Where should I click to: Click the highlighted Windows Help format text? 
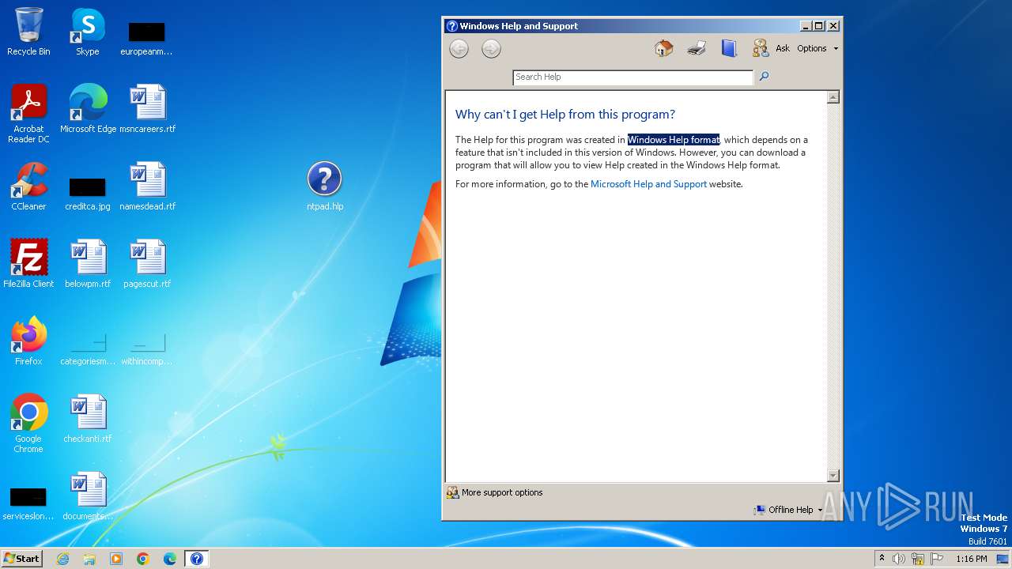click(674, 140)
